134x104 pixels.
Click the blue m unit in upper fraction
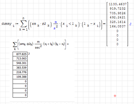point(56,22)
